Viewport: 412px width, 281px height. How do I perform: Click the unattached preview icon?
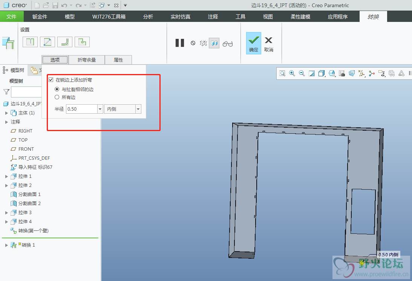click(x=204, y=43)
